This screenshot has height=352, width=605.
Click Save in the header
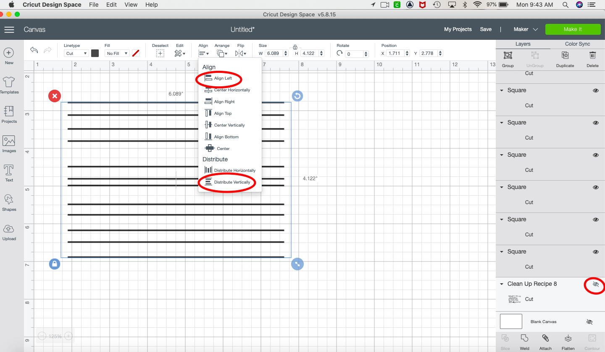pyautogui.click(x=486, y=29)
